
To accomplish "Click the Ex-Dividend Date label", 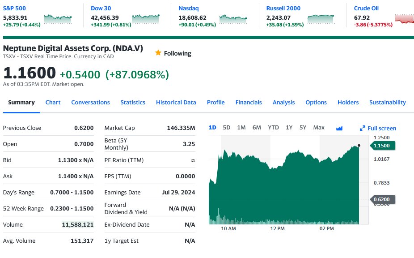I will coord(127,225).
